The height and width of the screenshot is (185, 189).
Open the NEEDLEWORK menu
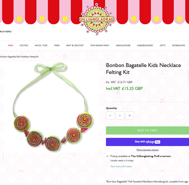tap(123, 45)
